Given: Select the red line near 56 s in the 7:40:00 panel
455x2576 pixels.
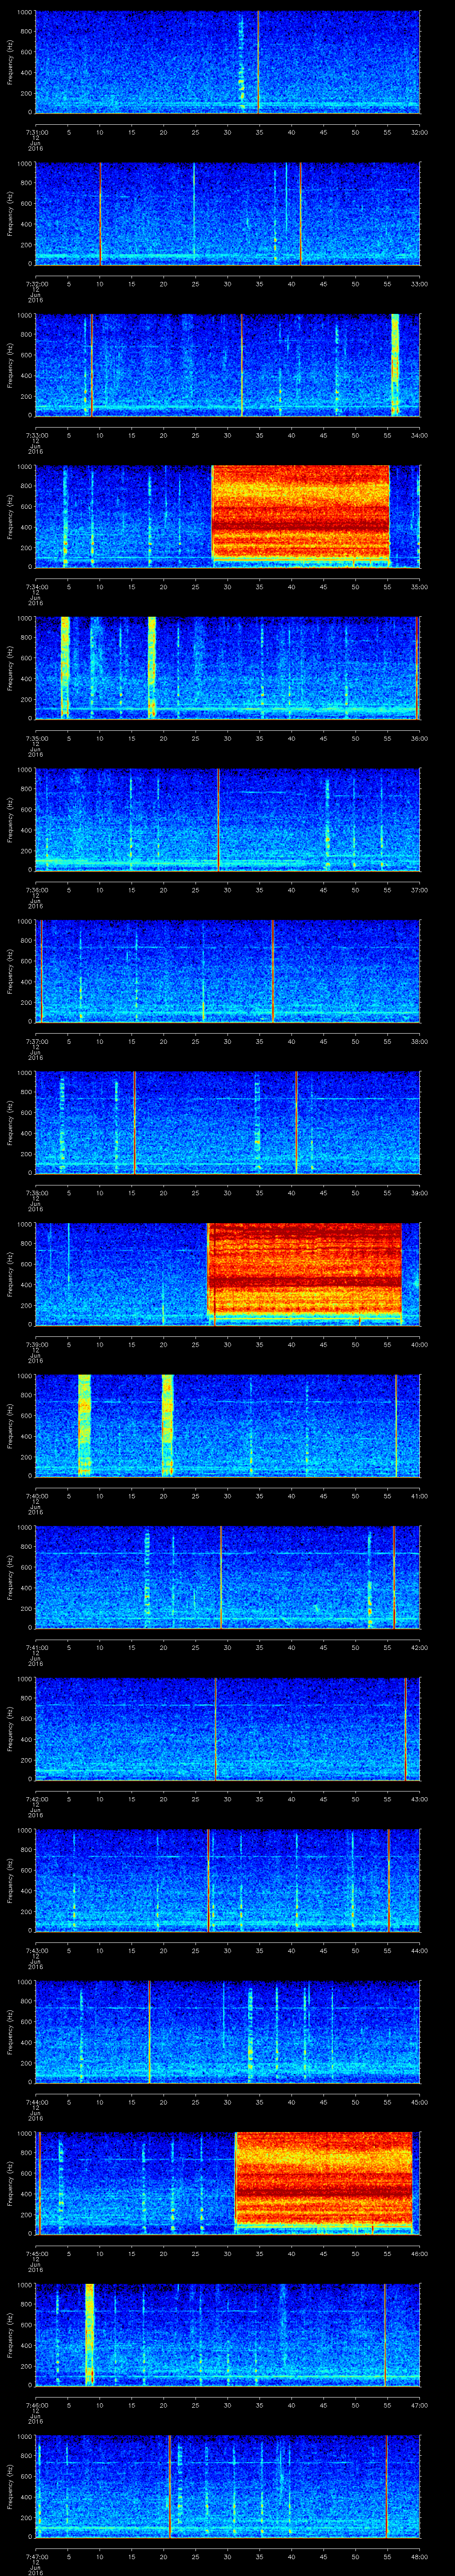Looking at the screenshot, I should (x=396, y=1426).
